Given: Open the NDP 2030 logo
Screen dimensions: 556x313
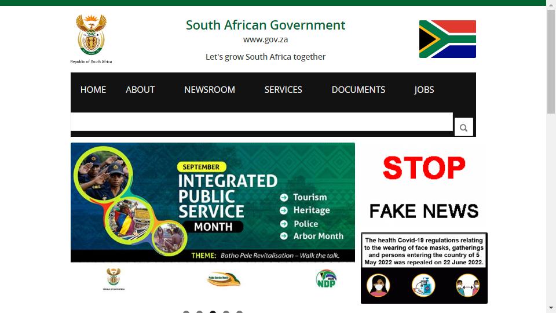Looking at the screenshot, I should (x=326, y=279).
